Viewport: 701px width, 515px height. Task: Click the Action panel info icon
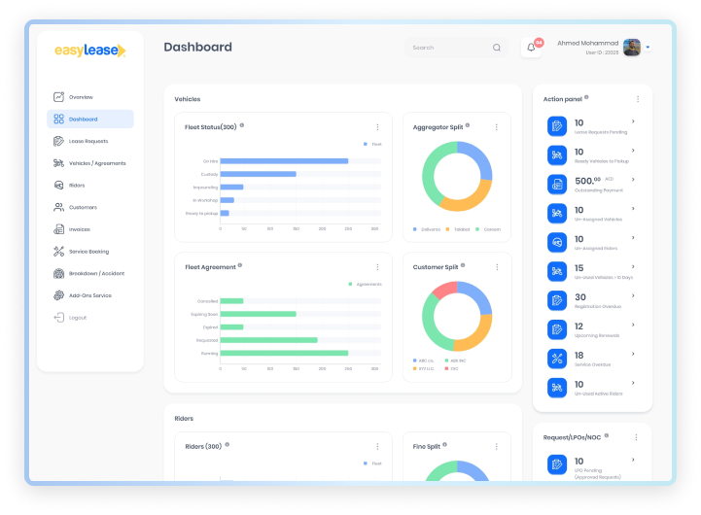tap(586, 97)
